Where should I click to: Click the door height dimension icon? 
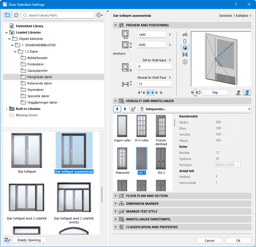tap(127, 45)
